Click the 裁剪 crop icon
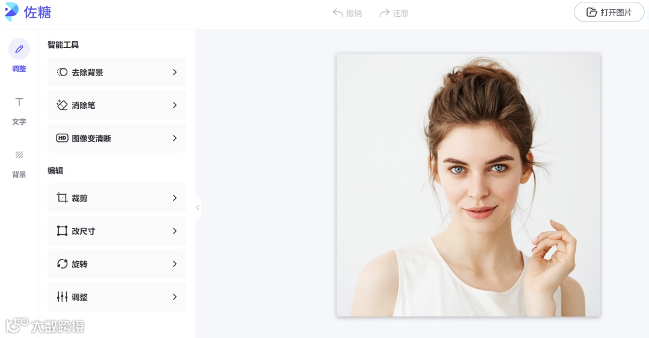649x338 pixels. (x=62, y=198)
